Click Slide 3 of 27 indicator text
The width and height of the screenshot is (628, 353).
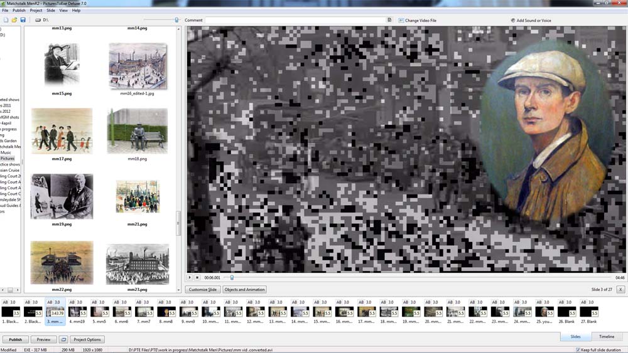tap(602, 290)
